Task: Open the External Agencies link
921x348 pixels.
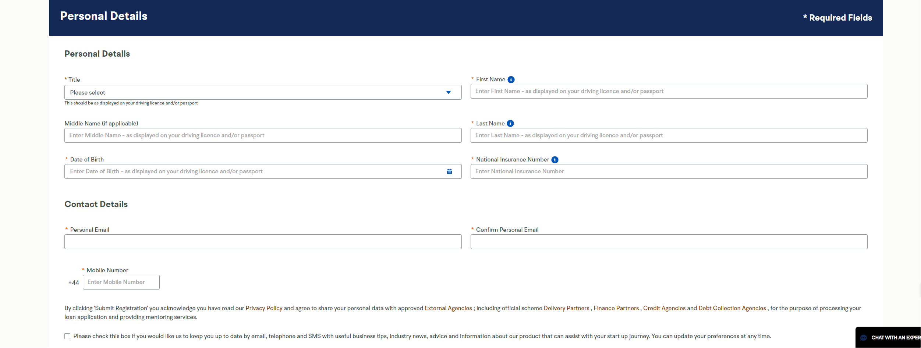Action: coord(448,308)
